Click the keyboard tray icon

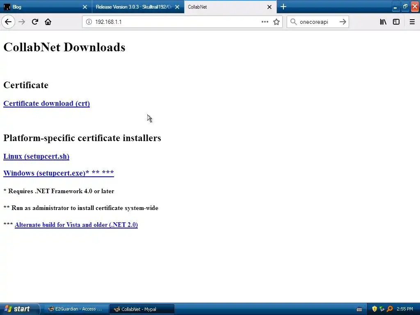359,309
